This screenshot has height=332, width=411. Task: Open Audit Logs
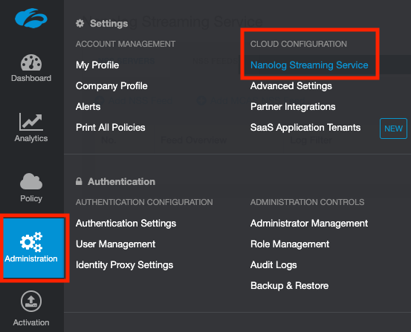coord(274,265)
